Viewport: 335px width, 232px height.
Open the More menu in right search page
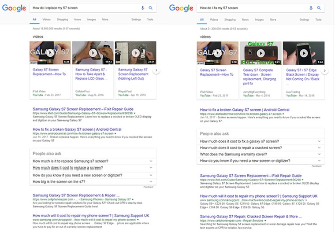(273, 20)
